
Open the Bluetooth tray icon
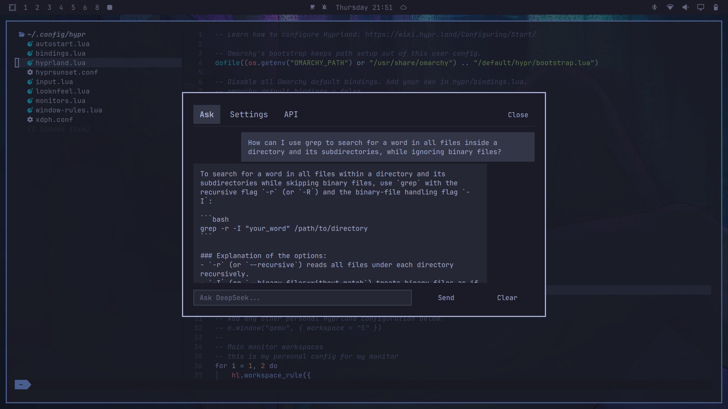(x=654, y=7)
